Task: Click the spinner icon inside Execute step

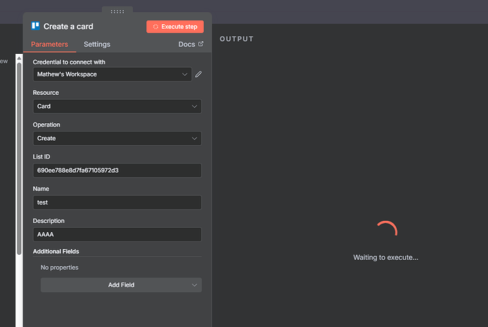Action: [156, 27]
